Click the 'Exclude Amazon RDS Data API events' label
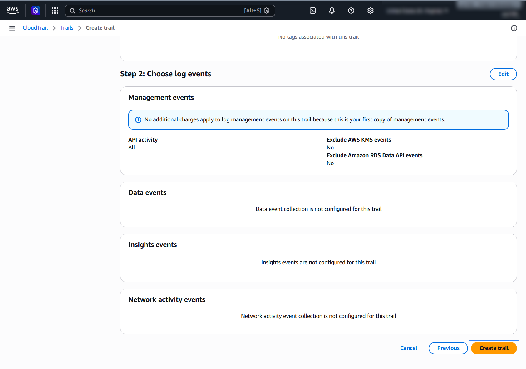 click(375, 155)
